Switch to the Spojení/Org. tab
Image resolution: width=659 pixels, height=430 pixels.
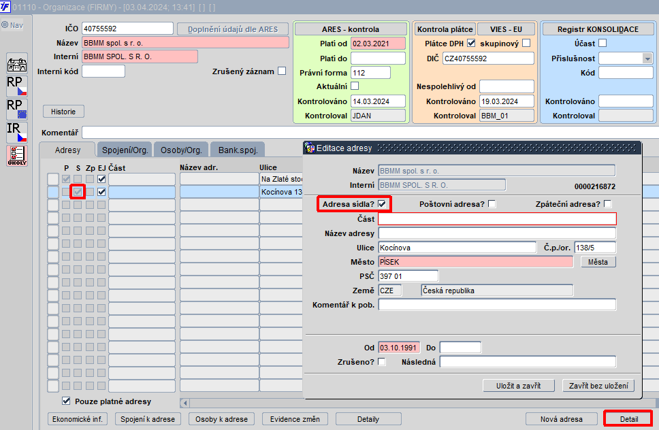(125, 150)
